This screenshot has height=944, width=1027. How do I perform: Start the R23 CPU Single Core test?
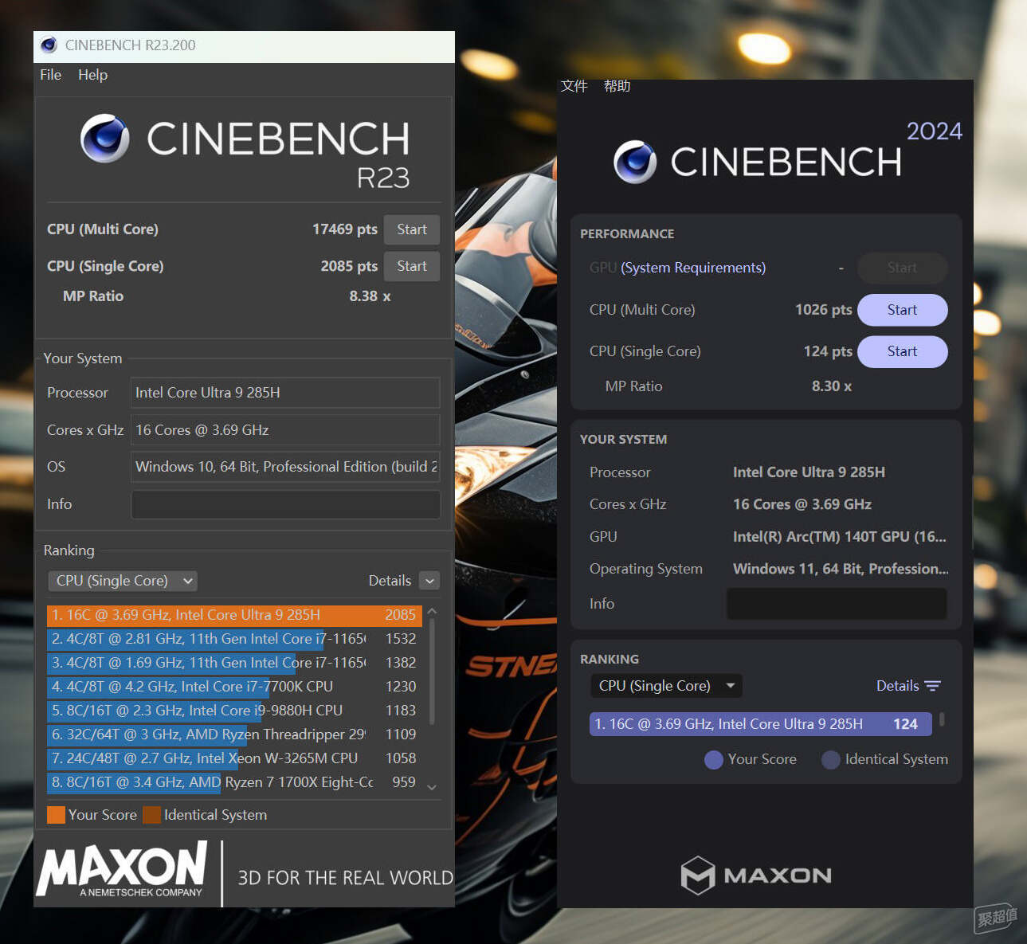point(412,266)
